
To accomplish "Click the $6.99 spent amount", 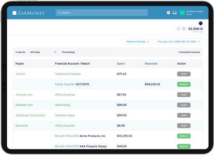I will [x=121, y=126].
